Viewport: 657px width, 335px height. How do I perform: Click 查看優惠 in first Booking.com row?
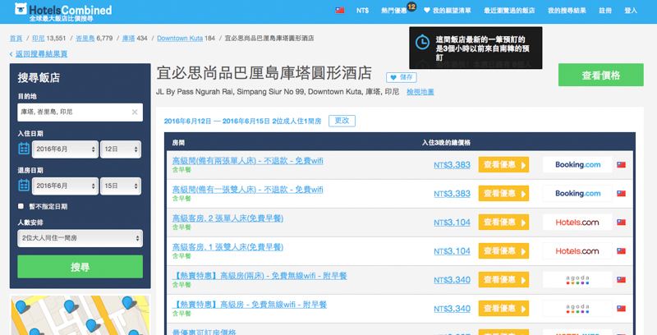pyautogui.click(x=503, y=164)
